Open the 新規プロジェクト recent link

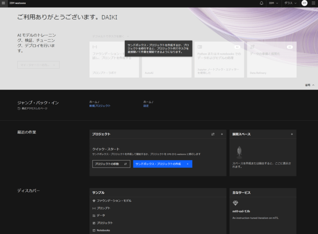pyautogui.click(x=100, y=106)
